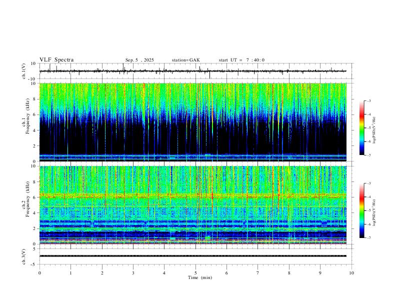Click the 'ch.3(V)' axis label
The image size is (396, 306).
pyautogui.click(x=24, y=256)
